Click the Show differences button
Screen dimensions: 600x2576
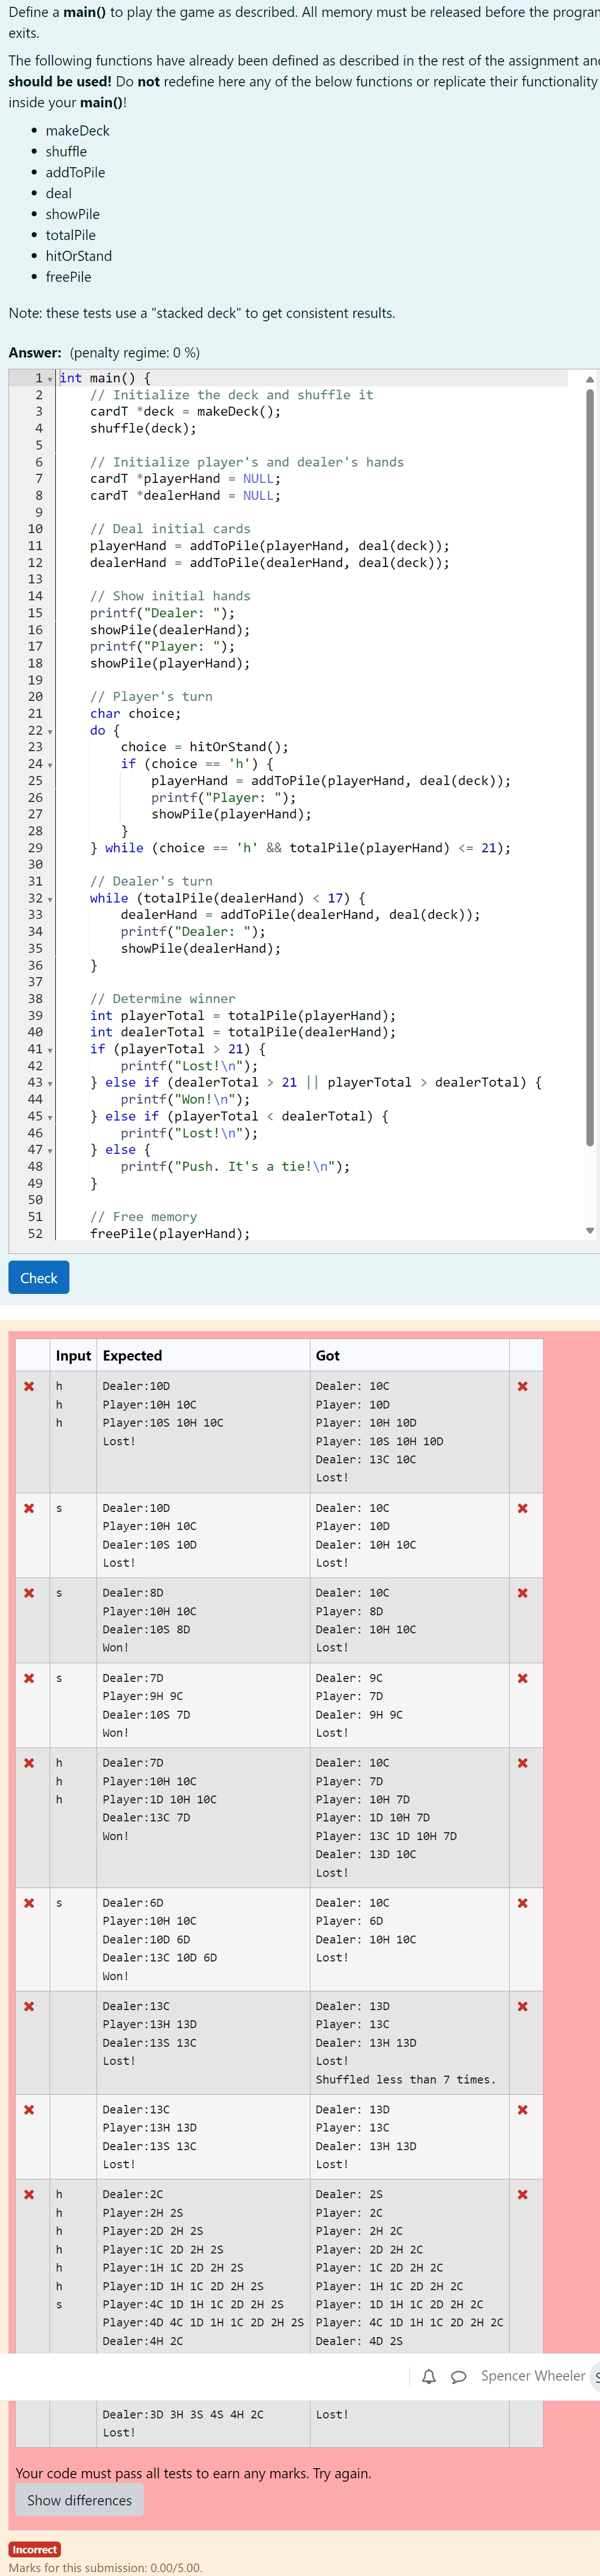79,2500
